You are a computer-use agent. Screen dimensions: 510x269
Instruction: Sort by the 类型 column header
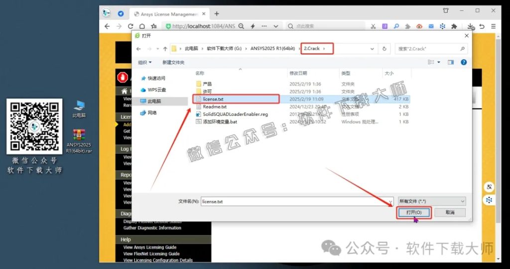click(346, 74)
